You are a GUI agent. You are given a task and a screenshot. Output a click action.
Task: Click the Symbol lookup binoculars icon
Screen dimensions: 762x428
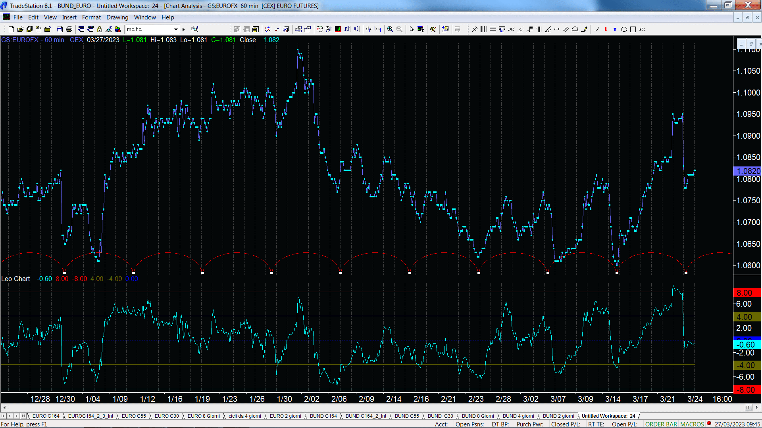point(194,29)
